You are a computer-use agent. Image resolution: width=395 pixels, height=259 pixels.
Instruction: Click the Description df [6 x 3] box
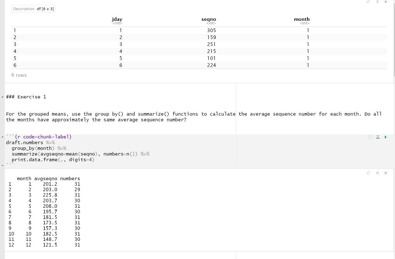click(33, 9)
